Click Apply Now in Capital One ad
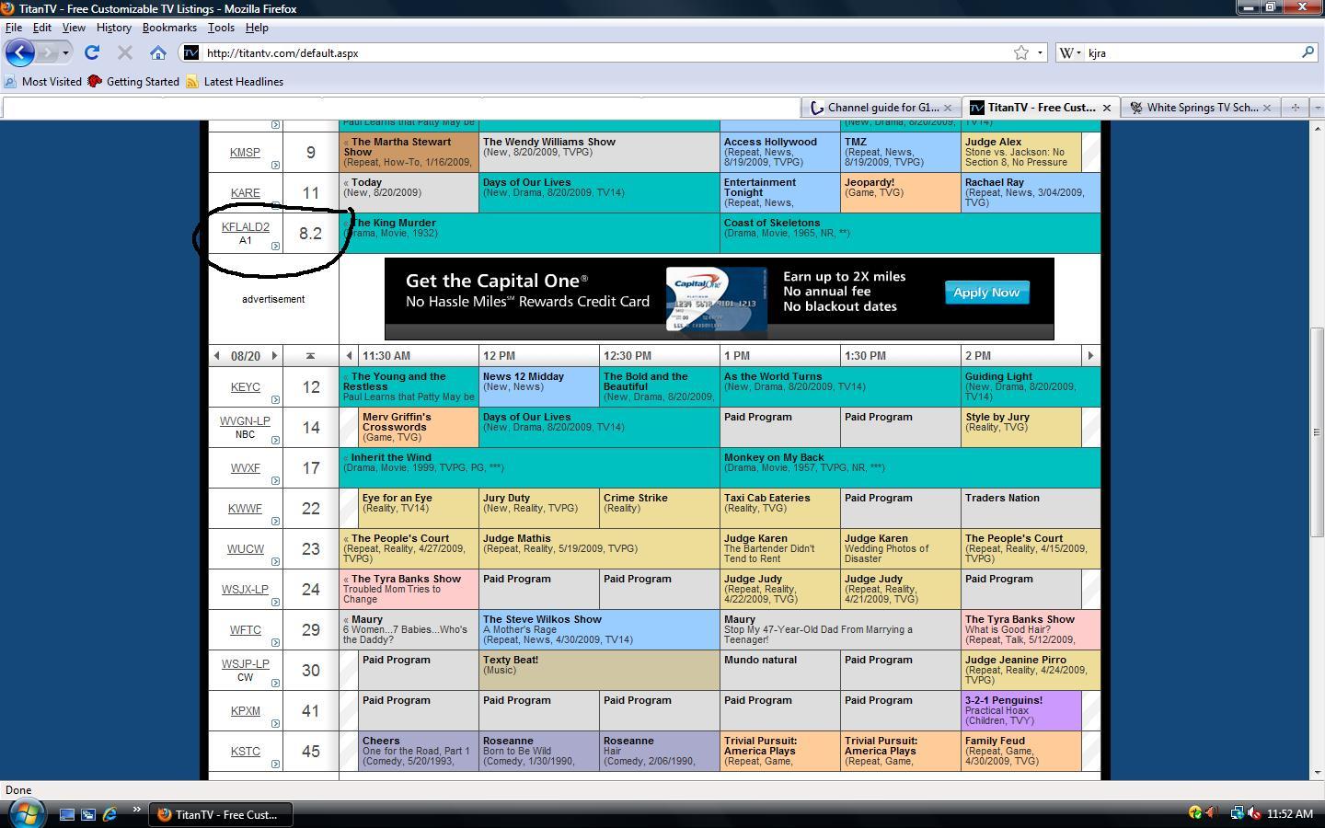Image resolution: width=1325 pixels, height=828 pixels. click(986, 293)
